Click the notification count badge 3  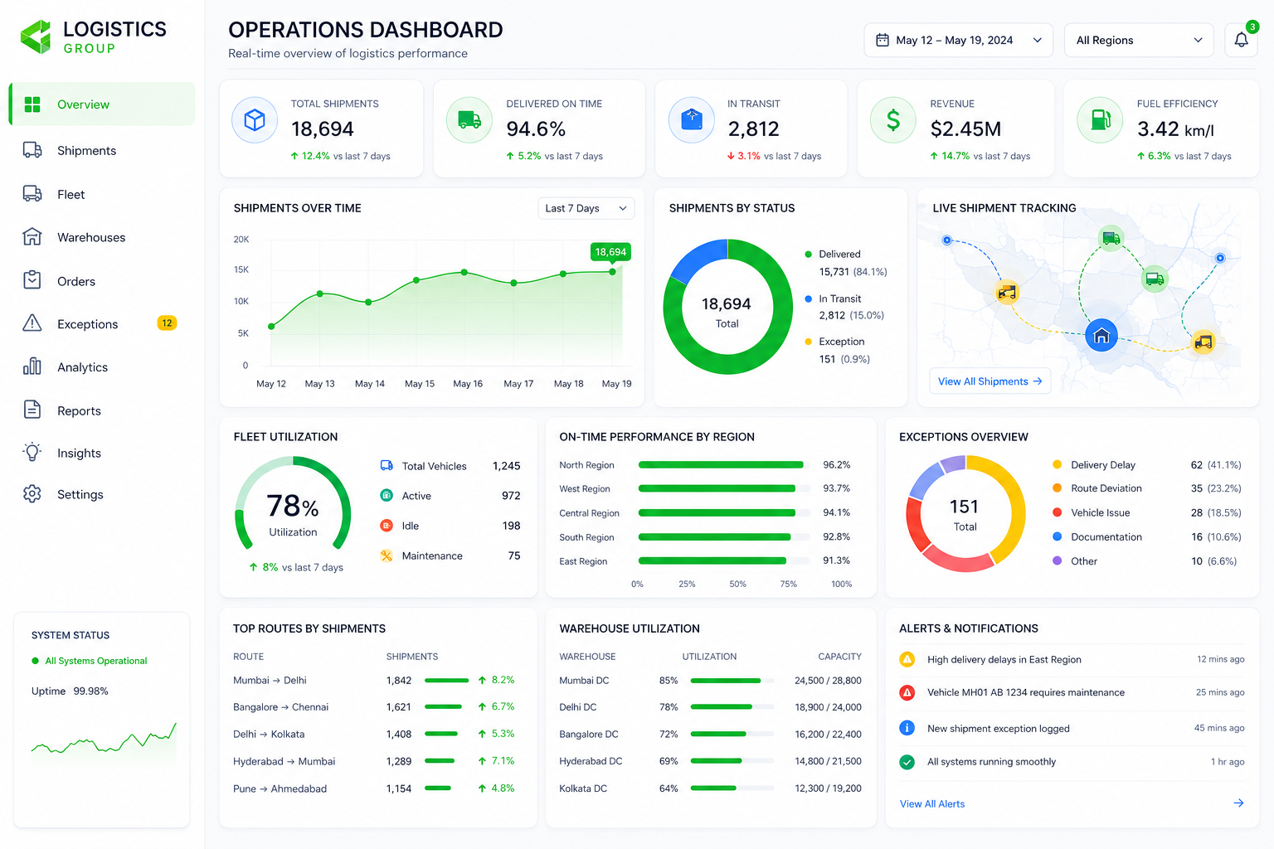(x=1252, y=27)
